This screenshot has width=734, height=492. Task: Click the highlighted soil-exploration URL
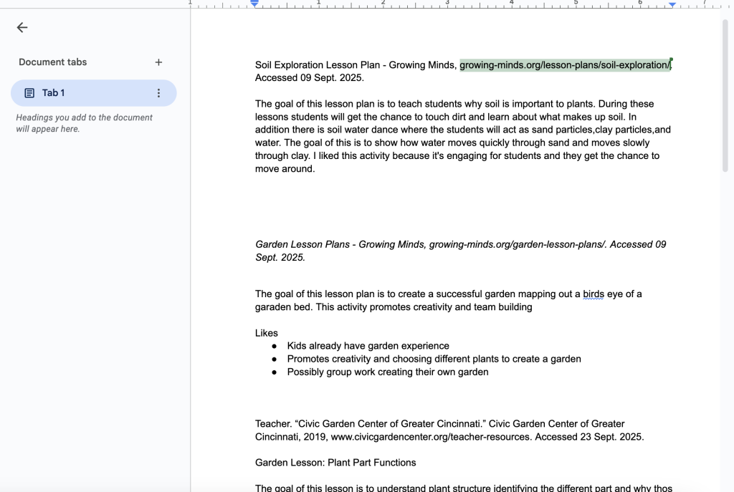pos(565,65)
